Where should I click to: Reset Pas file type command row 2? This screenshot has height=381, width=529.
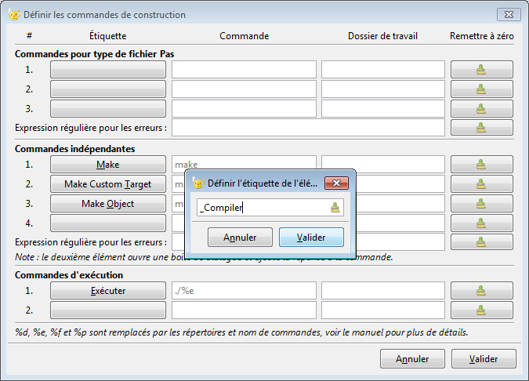[481, 89]
